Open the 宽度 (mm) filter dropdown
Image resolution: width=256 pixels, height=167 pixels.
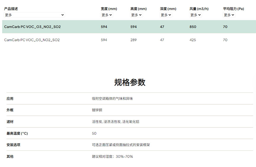click(x=107, y=15)
